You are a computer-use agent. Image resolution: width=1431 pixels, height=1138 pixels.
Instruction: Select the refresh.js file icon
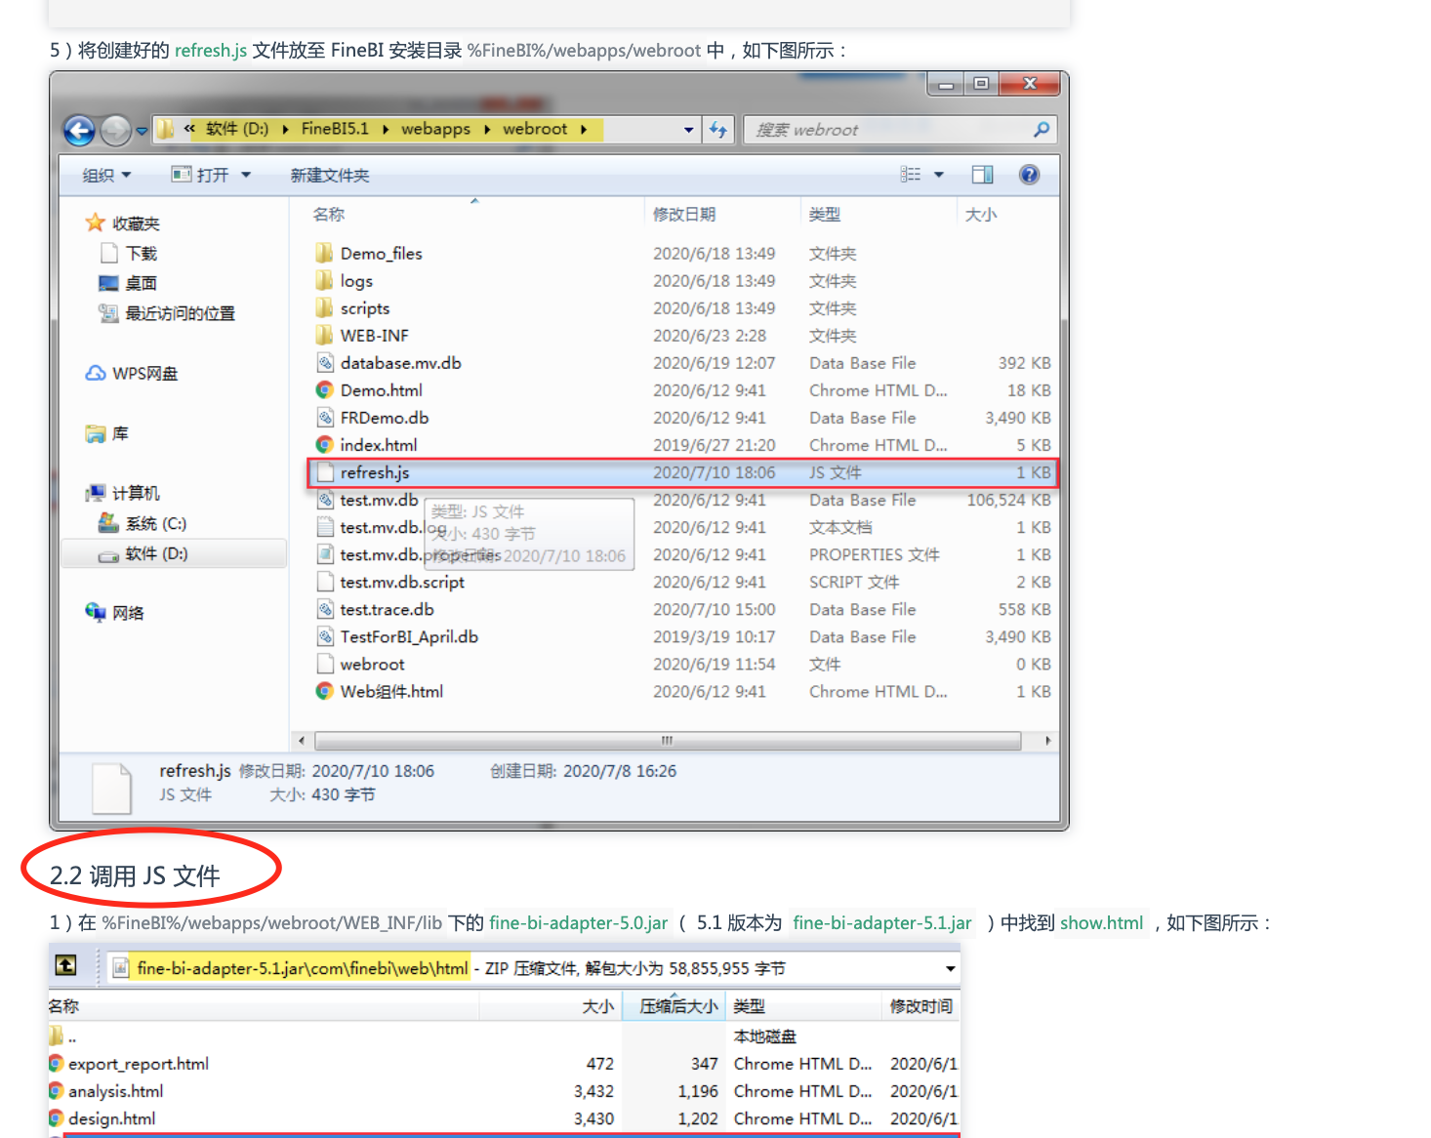pos(325,472)
